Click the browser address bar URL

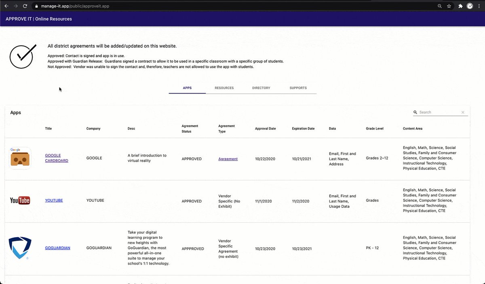75,6
